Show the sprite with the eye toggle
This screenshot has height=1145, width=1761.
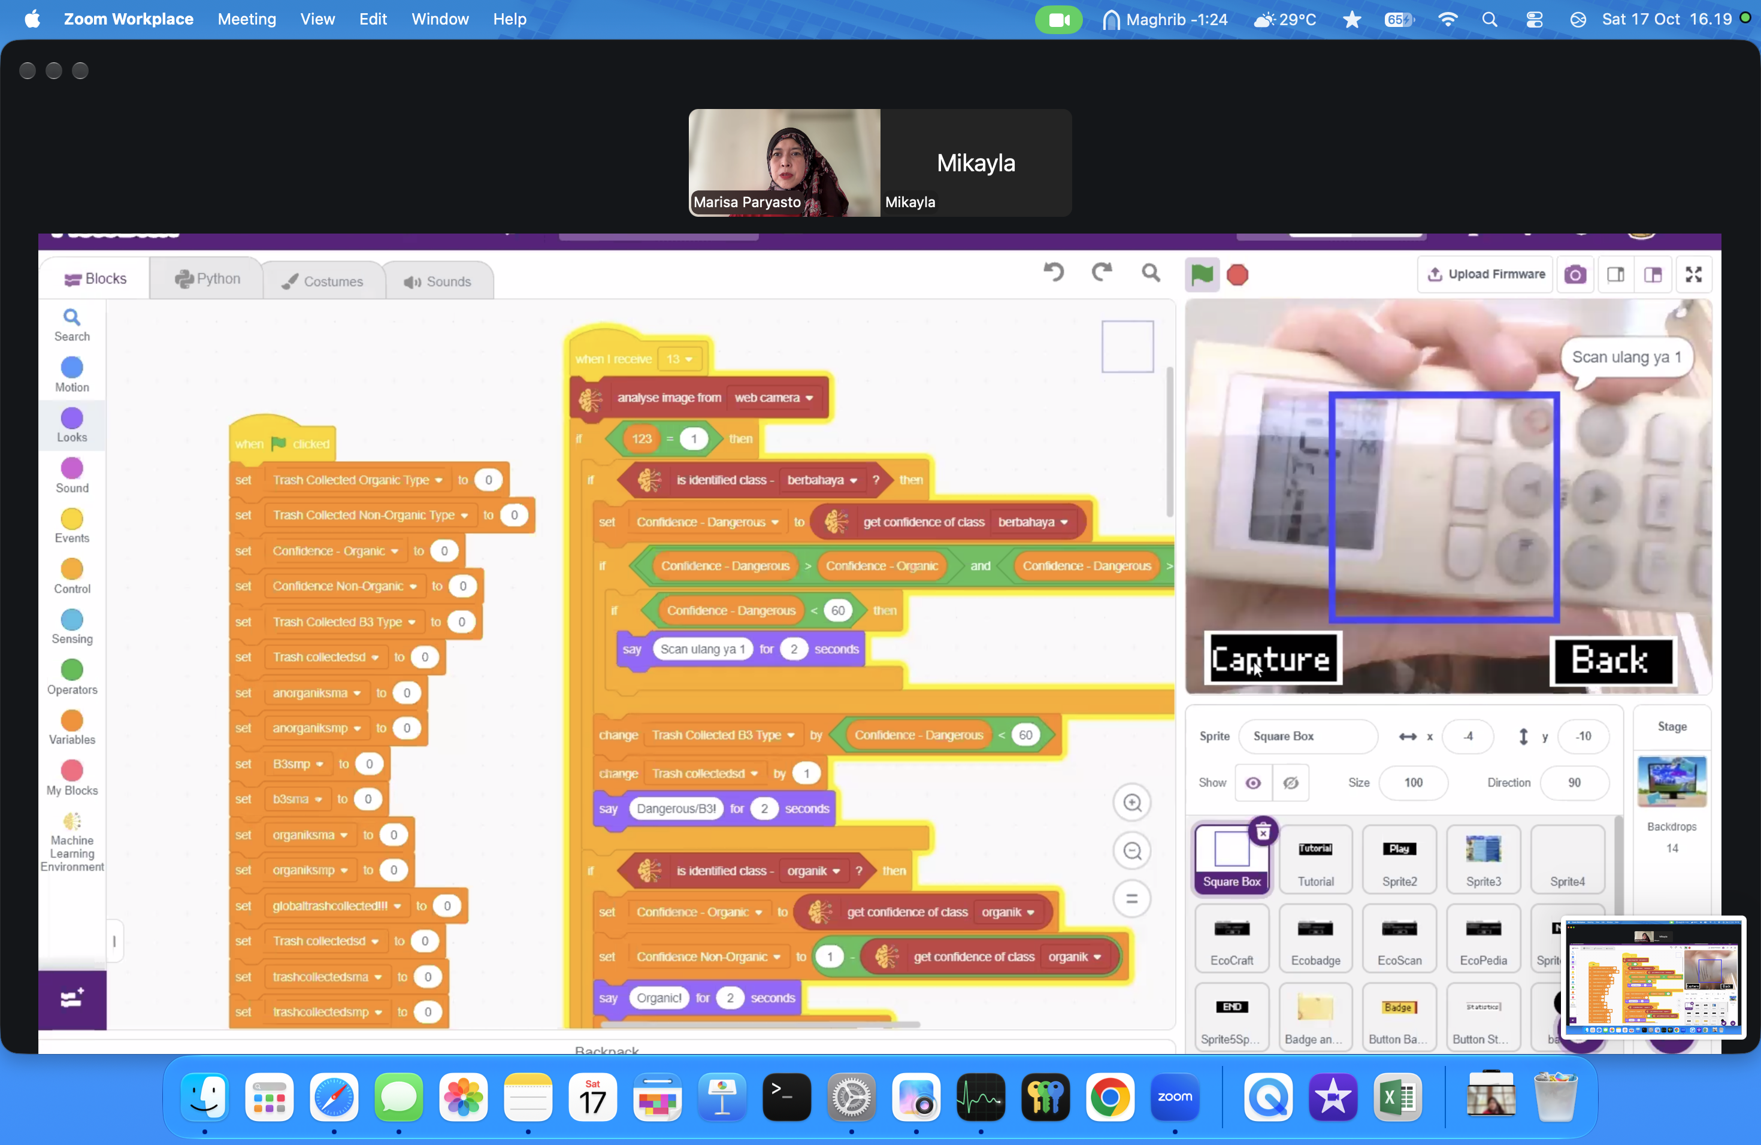pos(1252,783)
